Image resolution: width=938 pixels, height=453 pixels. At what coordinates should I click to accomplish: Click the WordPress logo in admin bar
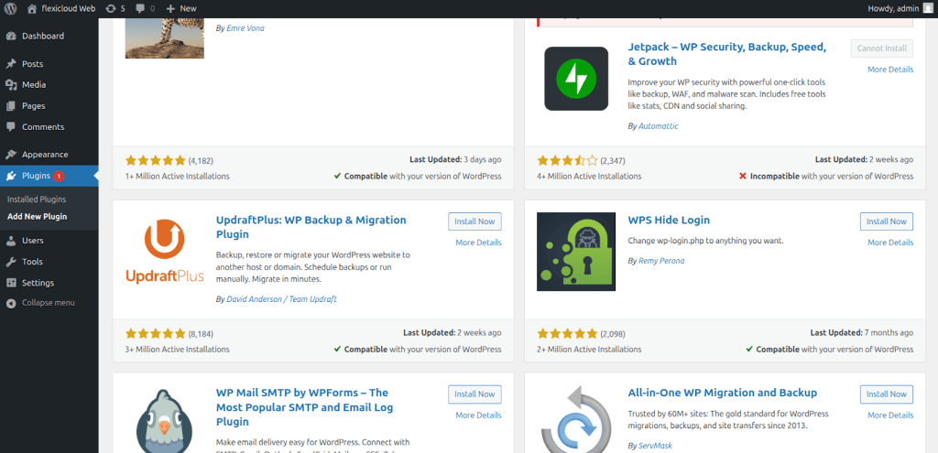coord(11,8)
